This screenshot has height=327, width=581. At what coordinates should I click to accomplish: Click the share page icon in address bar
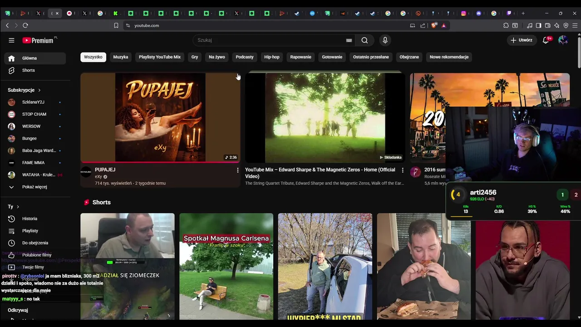[423, 25]
